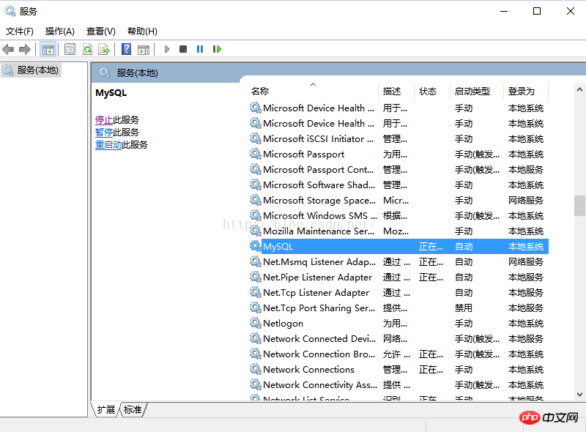Open the Properties toolbar icon
The width and height of the screenshot is (586, 432).
[70, 49]
